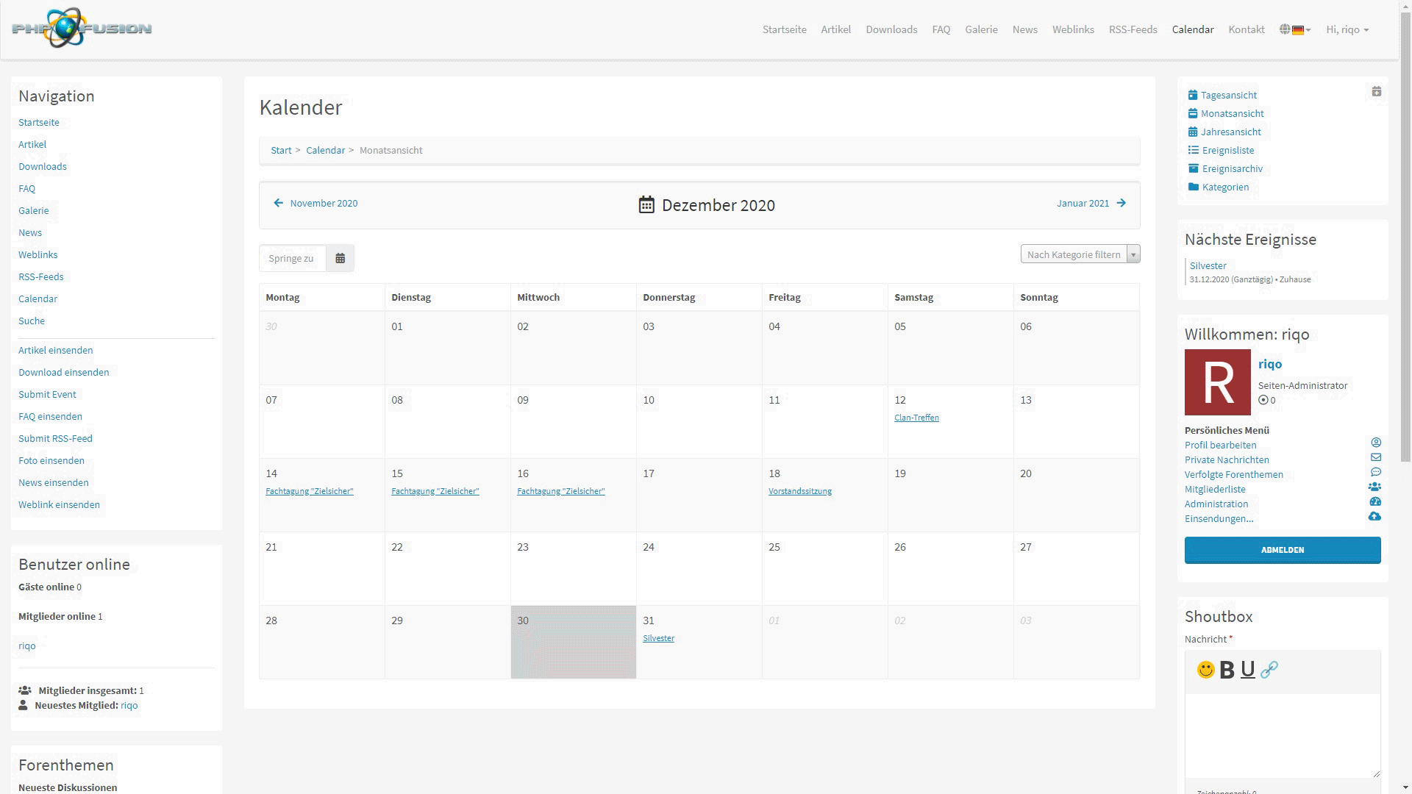The image size is (1412, 794).
Task: Open the Nach Kategorie filtern dropdown
Action: pyautogui.click(x=1080, y=254)
